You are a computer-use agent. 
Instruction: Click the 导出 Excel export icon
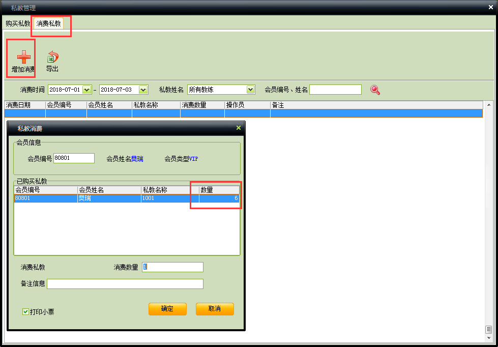[52, 57]
